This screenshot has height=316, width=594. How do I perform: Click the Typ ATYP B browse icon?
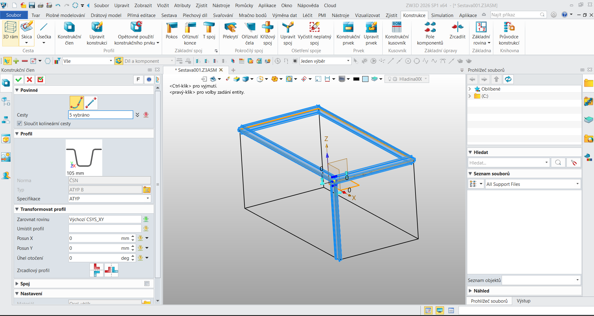147,190
